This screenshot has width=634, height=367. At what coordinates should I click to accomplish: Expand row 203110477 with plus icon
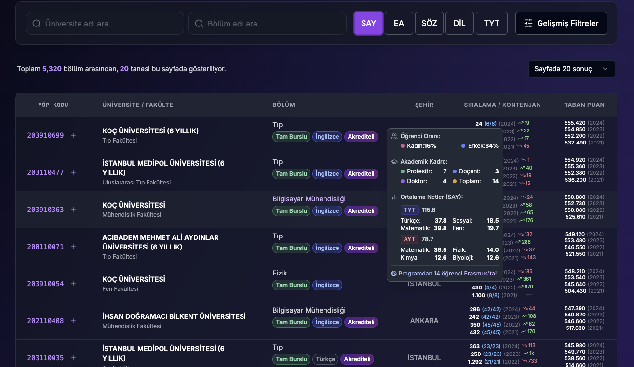(73, 172)
